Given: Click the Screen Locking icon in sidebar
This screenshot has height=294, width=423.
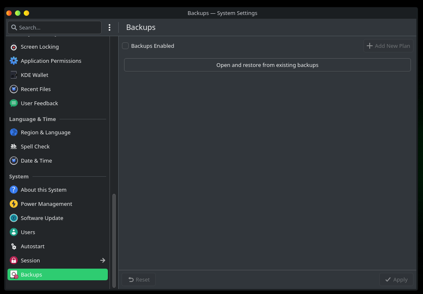Looking at the screenshot, I should click(x=14, y=47).
